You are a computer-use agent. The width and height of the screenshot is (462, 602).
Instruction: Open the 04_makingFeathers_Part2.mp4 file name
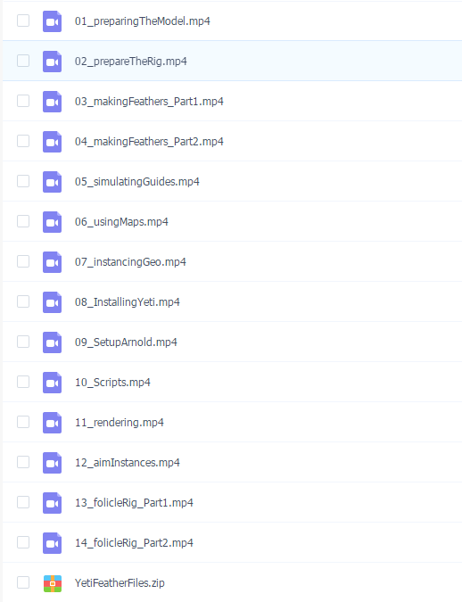[149, 142]
